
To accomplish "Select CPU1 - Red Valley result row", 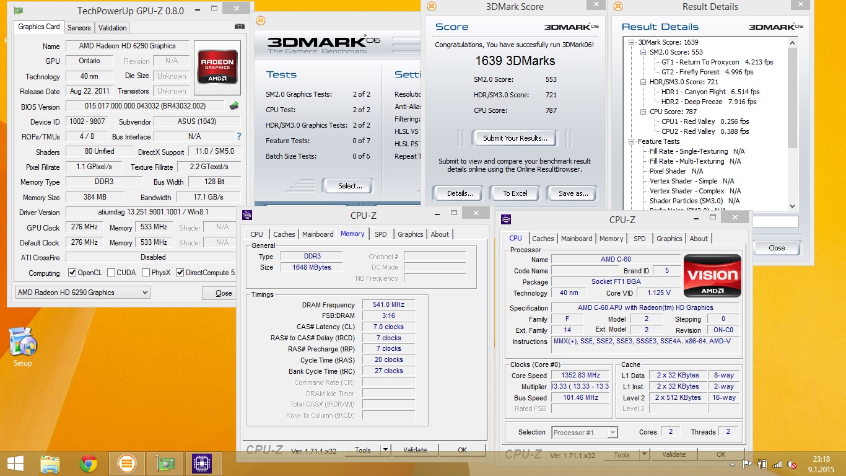I will (705, 121).
